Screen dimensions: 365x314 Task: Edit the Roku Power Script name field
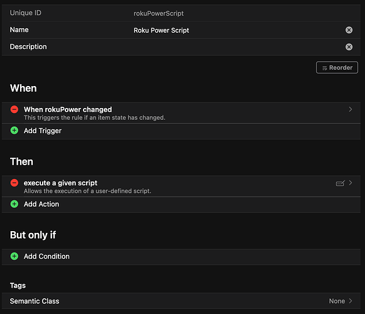point(237,30)
